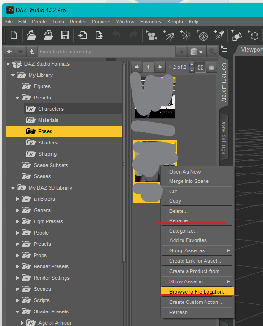Viewport: 263px width, 326px height.
Task: Create a new spotlight
Action: pyautogui.click(x=219, y=35)
